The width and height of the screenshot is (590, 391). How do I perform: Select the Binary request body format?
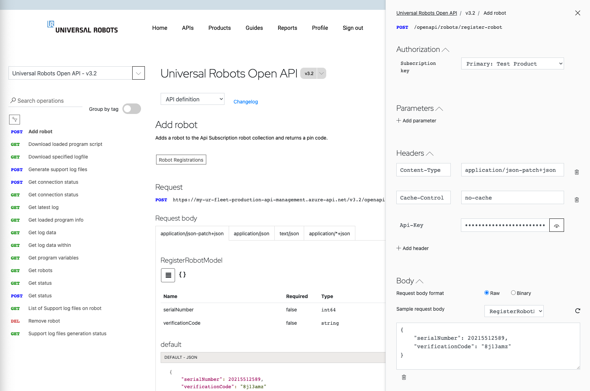(x=513, y=293)
